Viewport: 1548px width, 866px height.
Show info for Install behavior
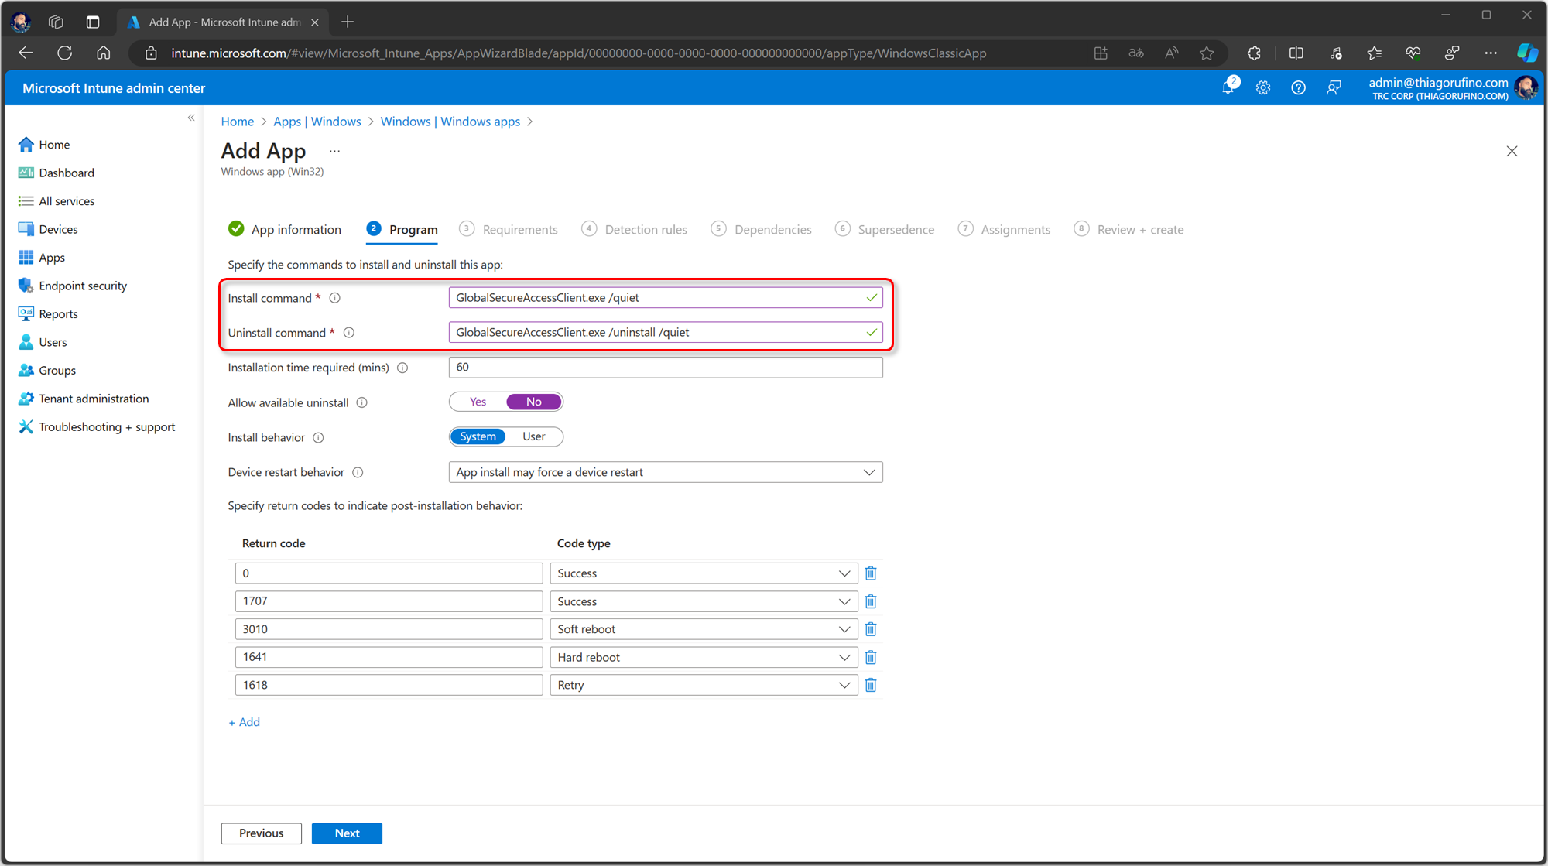coord(318,437)
